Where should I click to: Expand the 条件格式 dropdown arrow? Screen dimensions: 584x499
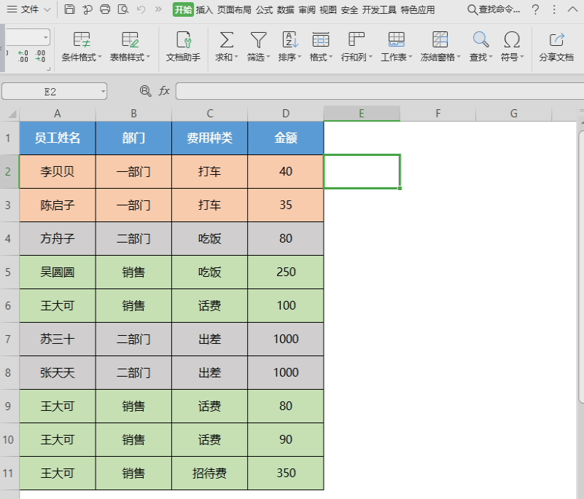coord(99,57)
